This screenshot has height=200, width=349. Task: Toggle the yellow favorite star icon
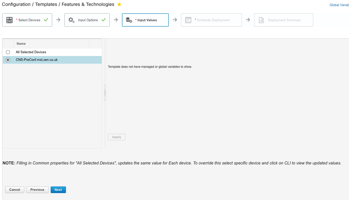tap(119, 4)
